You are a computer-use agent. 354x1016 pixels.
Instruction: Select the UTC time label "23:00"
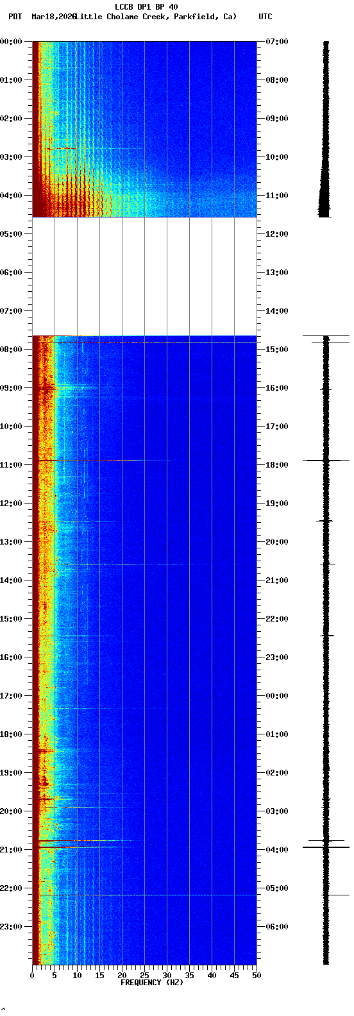point(277,657)
